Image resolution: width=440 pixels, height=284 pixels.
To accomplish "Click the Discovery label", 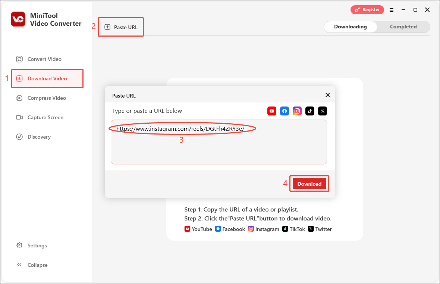I will (39, 137).
